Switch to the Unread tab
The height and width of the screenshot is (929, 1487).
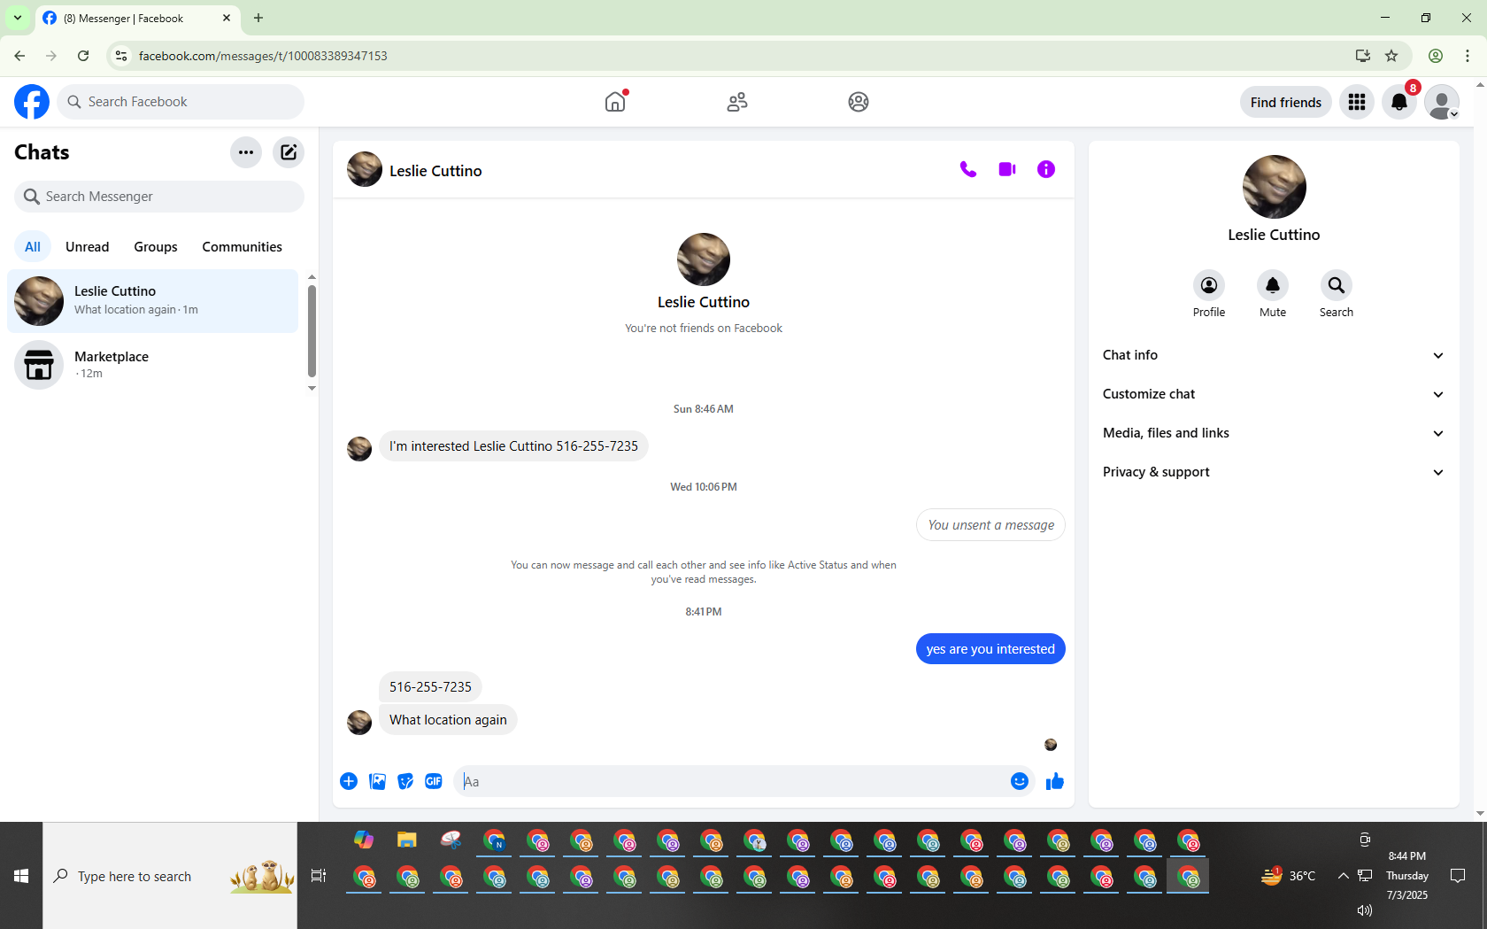click(x=88, y=247)
